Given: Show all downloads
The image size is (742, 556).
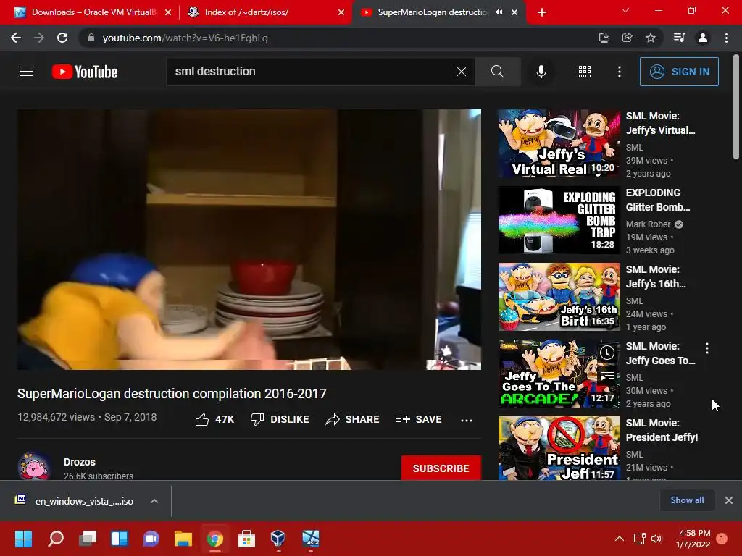Looking at the screenshot, I should (x=687, y=500).
